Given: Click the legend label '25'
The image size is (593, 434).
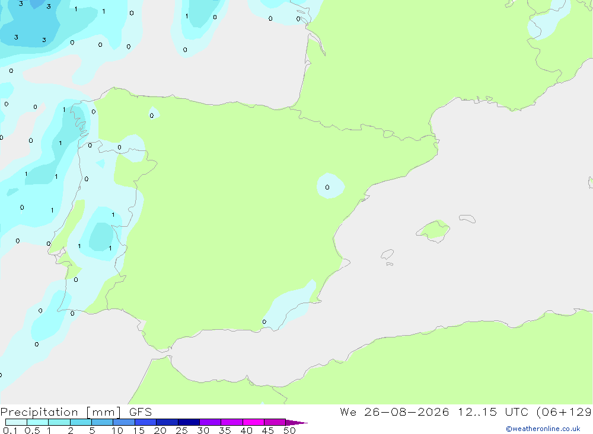Looking at the screenshot, I should tap(181, 430).
